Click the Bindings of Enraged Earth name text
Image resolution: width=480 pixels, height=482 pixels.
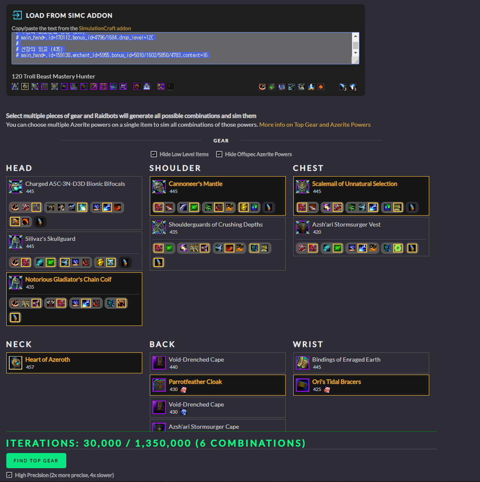click(346, 360)
